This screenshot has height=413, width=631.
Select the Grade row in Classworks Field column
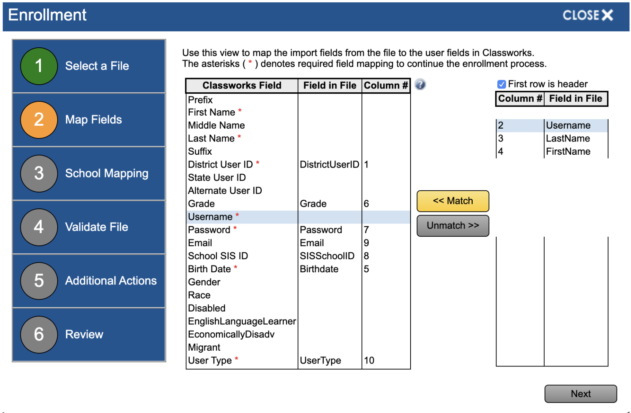(298, 204)
